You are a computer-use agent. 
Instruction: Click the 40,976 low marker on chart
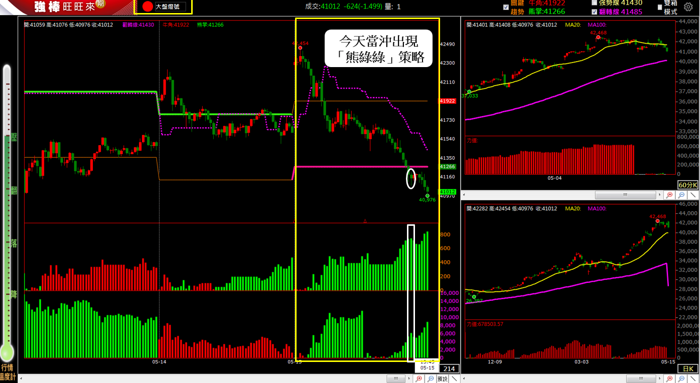coord(428,200)
